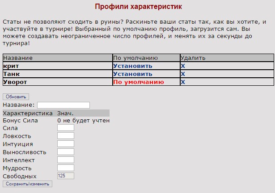Screen dimensions: 275x193
Task: Set Танк profile as default via Установить
Action: pos(132,74)
